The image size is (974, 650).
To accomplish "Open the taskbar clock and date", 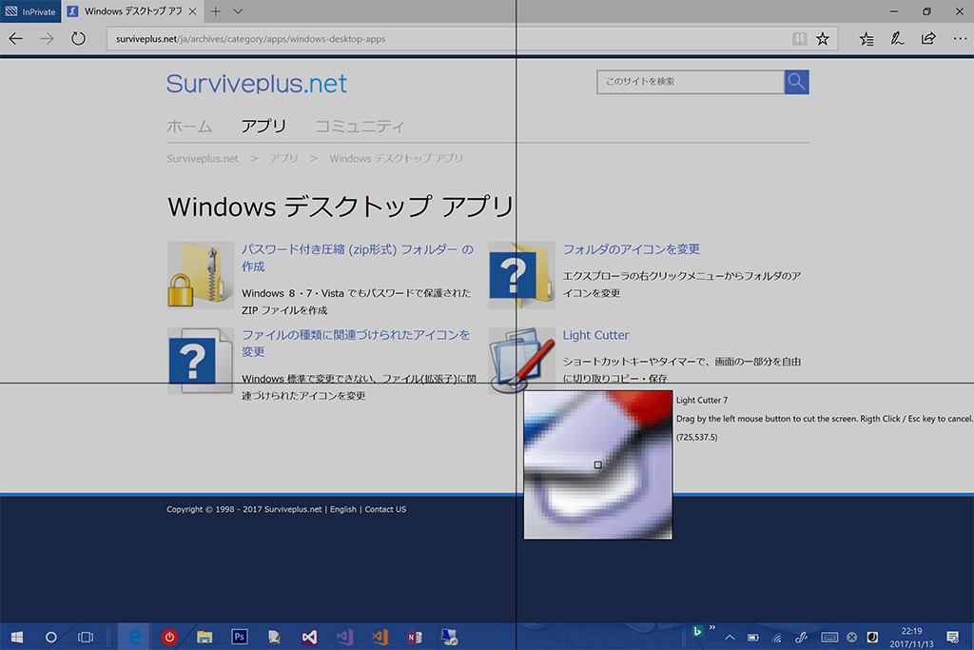I will (911, 637).
